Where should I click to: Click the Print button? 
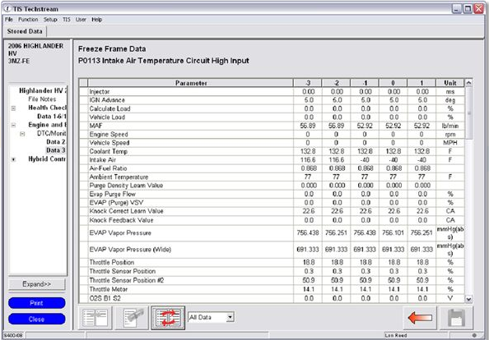37,303
